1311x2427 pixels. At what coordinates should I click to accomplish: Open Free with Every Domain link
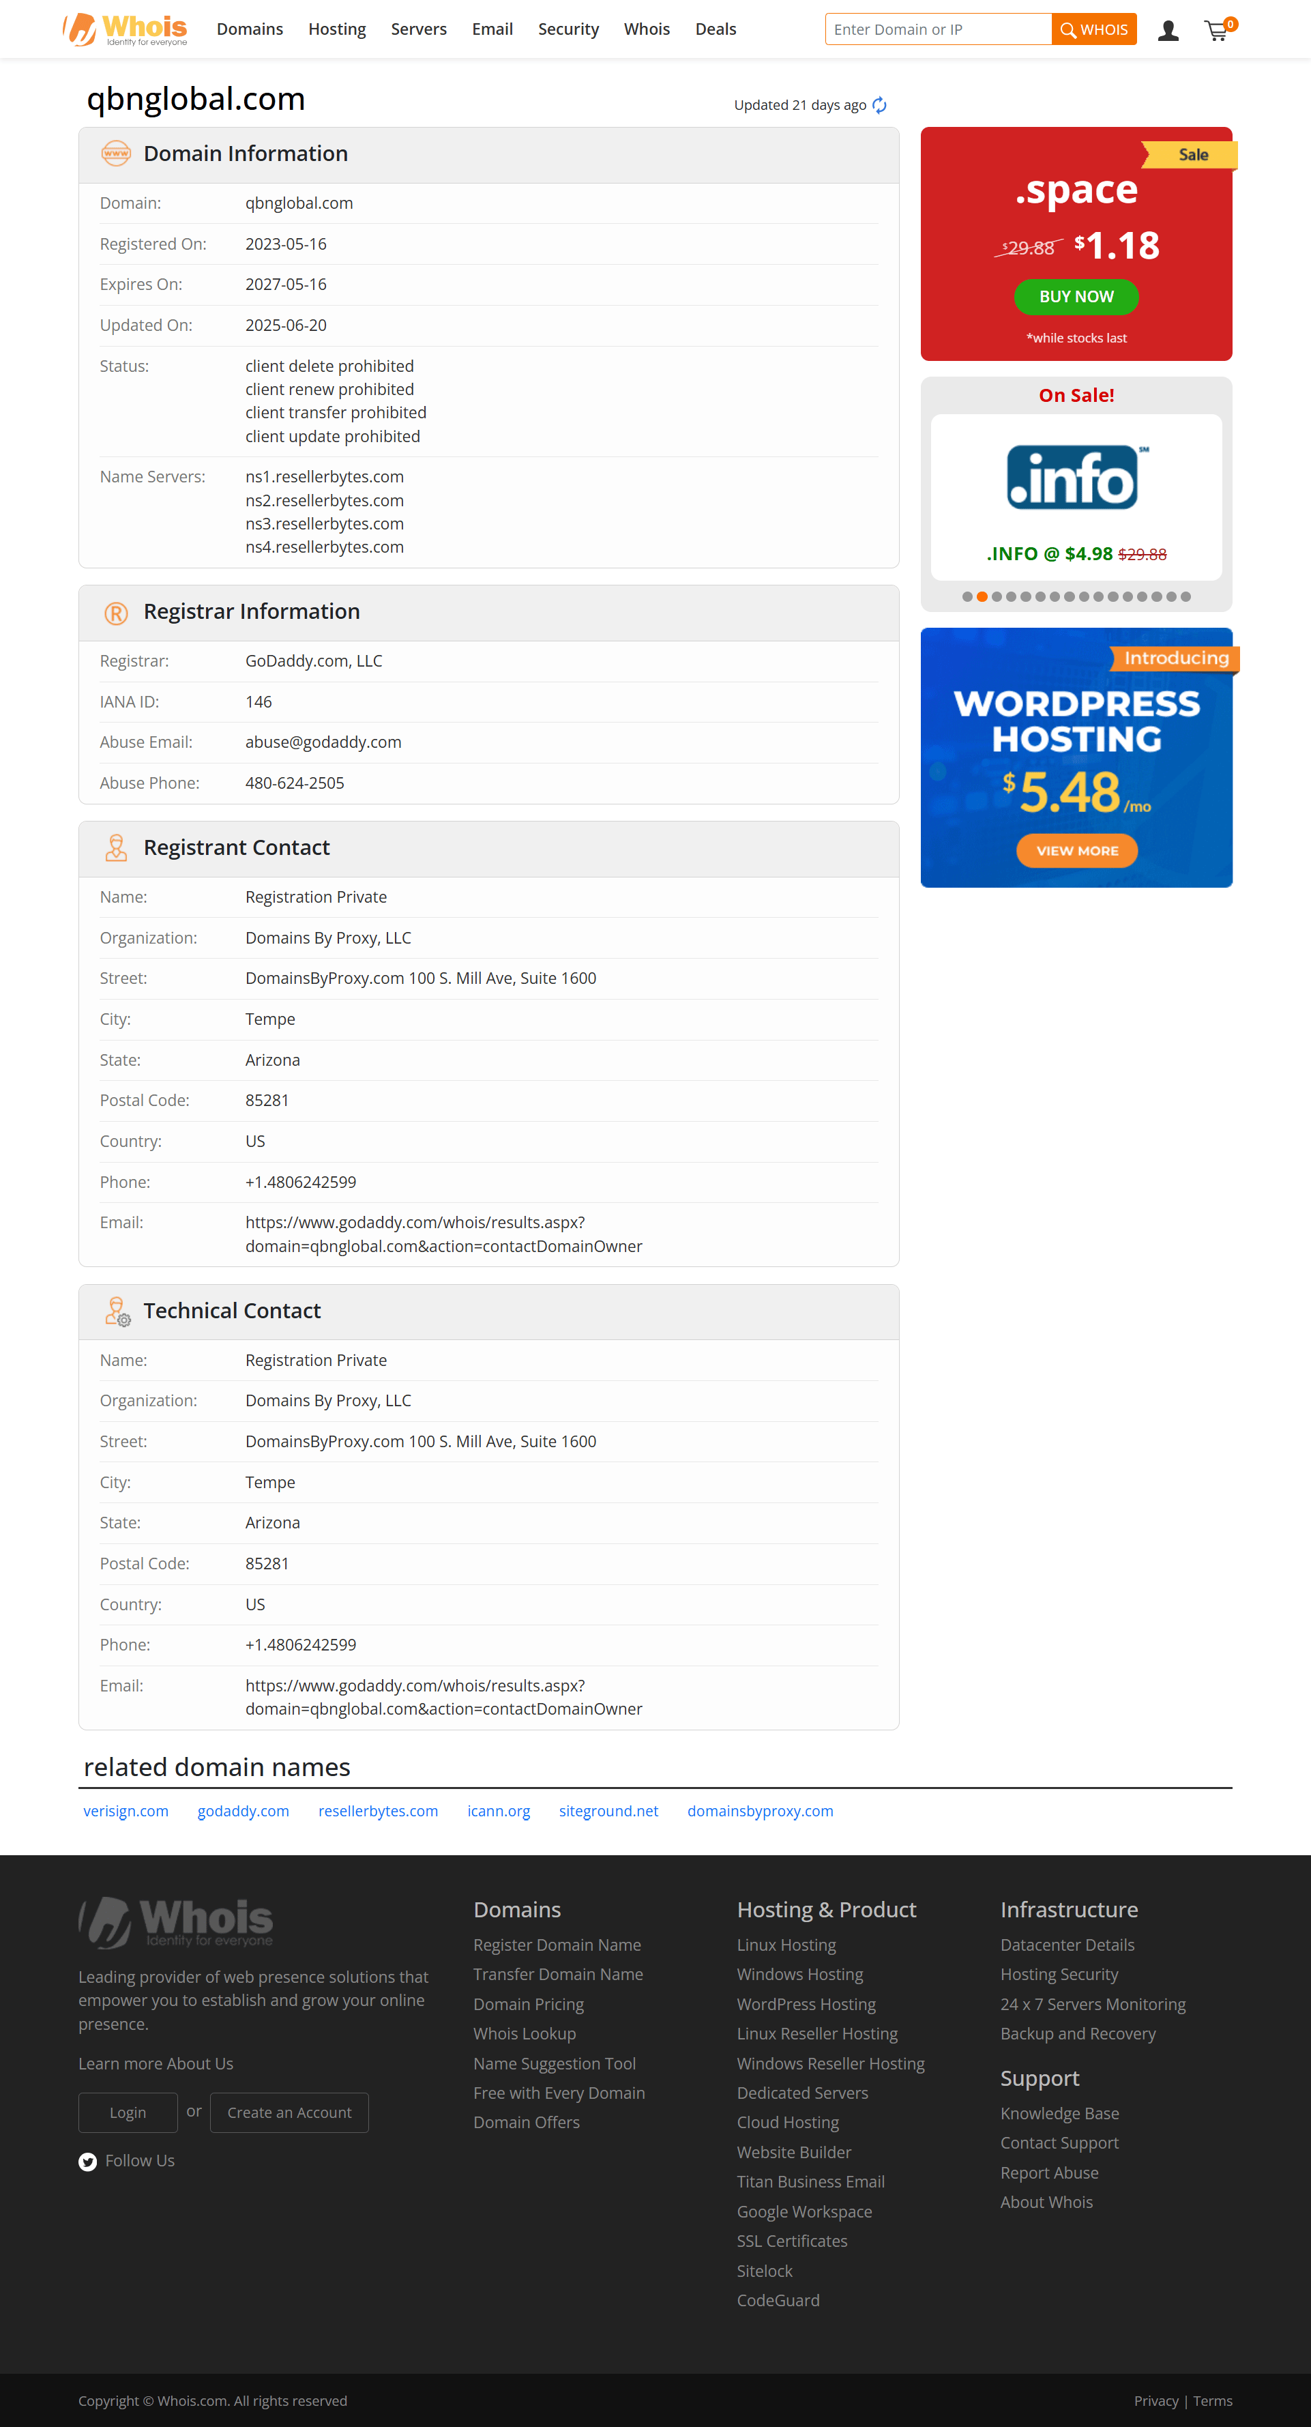click(559, 2093)
